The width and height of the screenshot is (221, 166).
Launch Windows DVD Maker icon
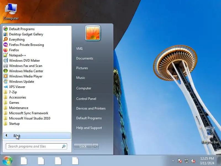pos(6,60)
